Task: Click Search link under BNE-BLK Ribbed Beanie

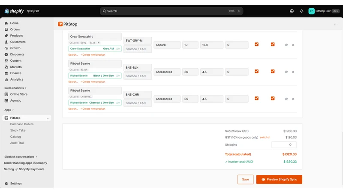Action: [73, 82]
